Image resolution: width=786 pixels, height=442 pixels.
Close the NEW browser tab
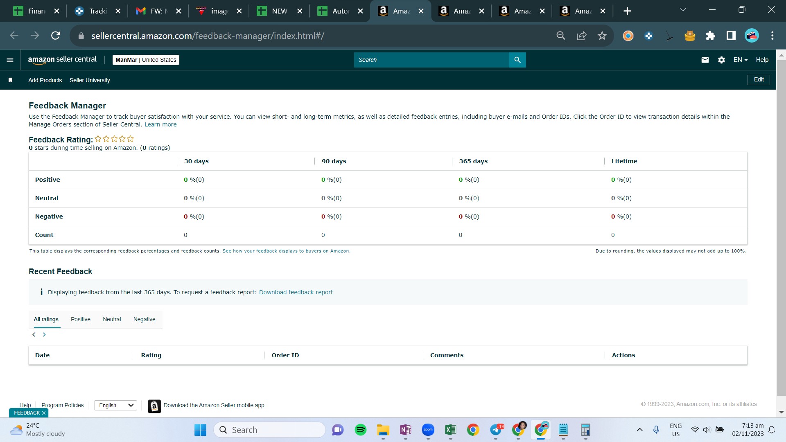(x=300, y=11)
